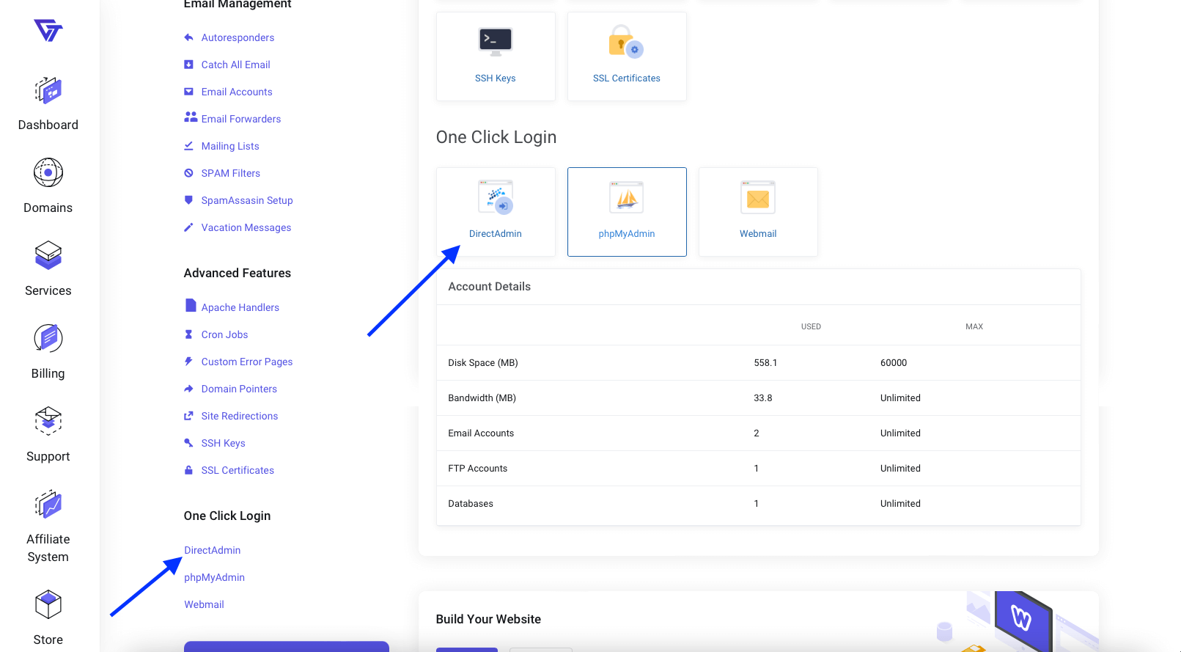Image resolution: width=1181 pixels, height=652 pixels.
Task: Click the Custom Error Pages bolt icon
Action: [188, 362]
